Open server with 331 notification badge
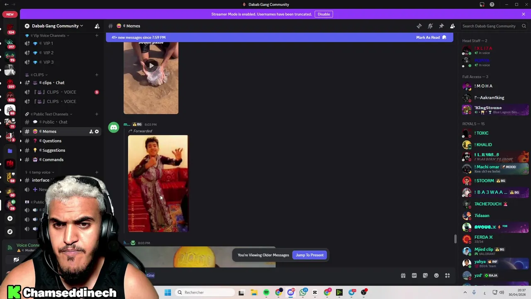This screenshot has width=531, height=299. coord(10,82)
